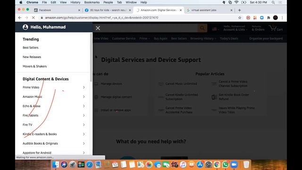Close the Virtual assistant jobs tab
The image size is (302, 170).
(x=231, y=10)
